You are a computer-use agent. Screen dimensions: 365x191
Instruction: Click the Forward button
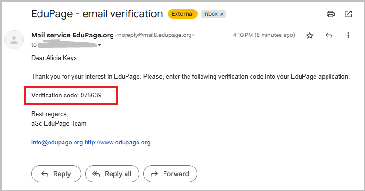point(170,174)
